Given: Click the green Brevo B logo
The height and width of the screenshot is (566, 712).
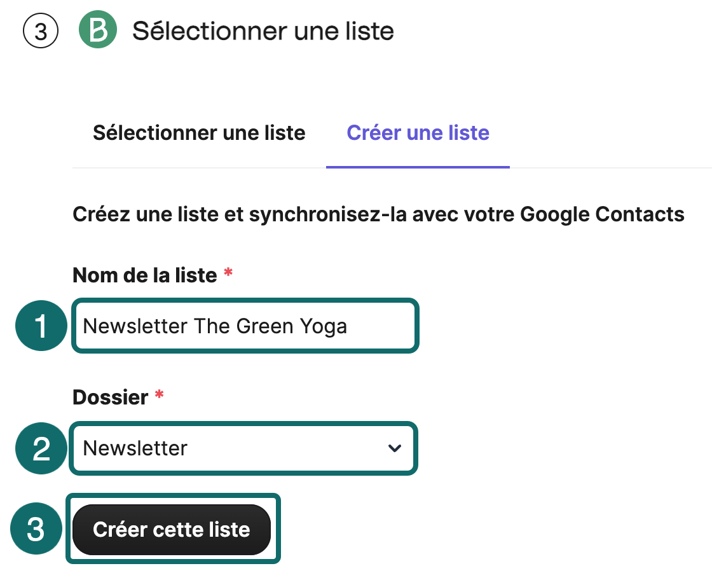Looking at the screenshot, I should click(98, 29).
